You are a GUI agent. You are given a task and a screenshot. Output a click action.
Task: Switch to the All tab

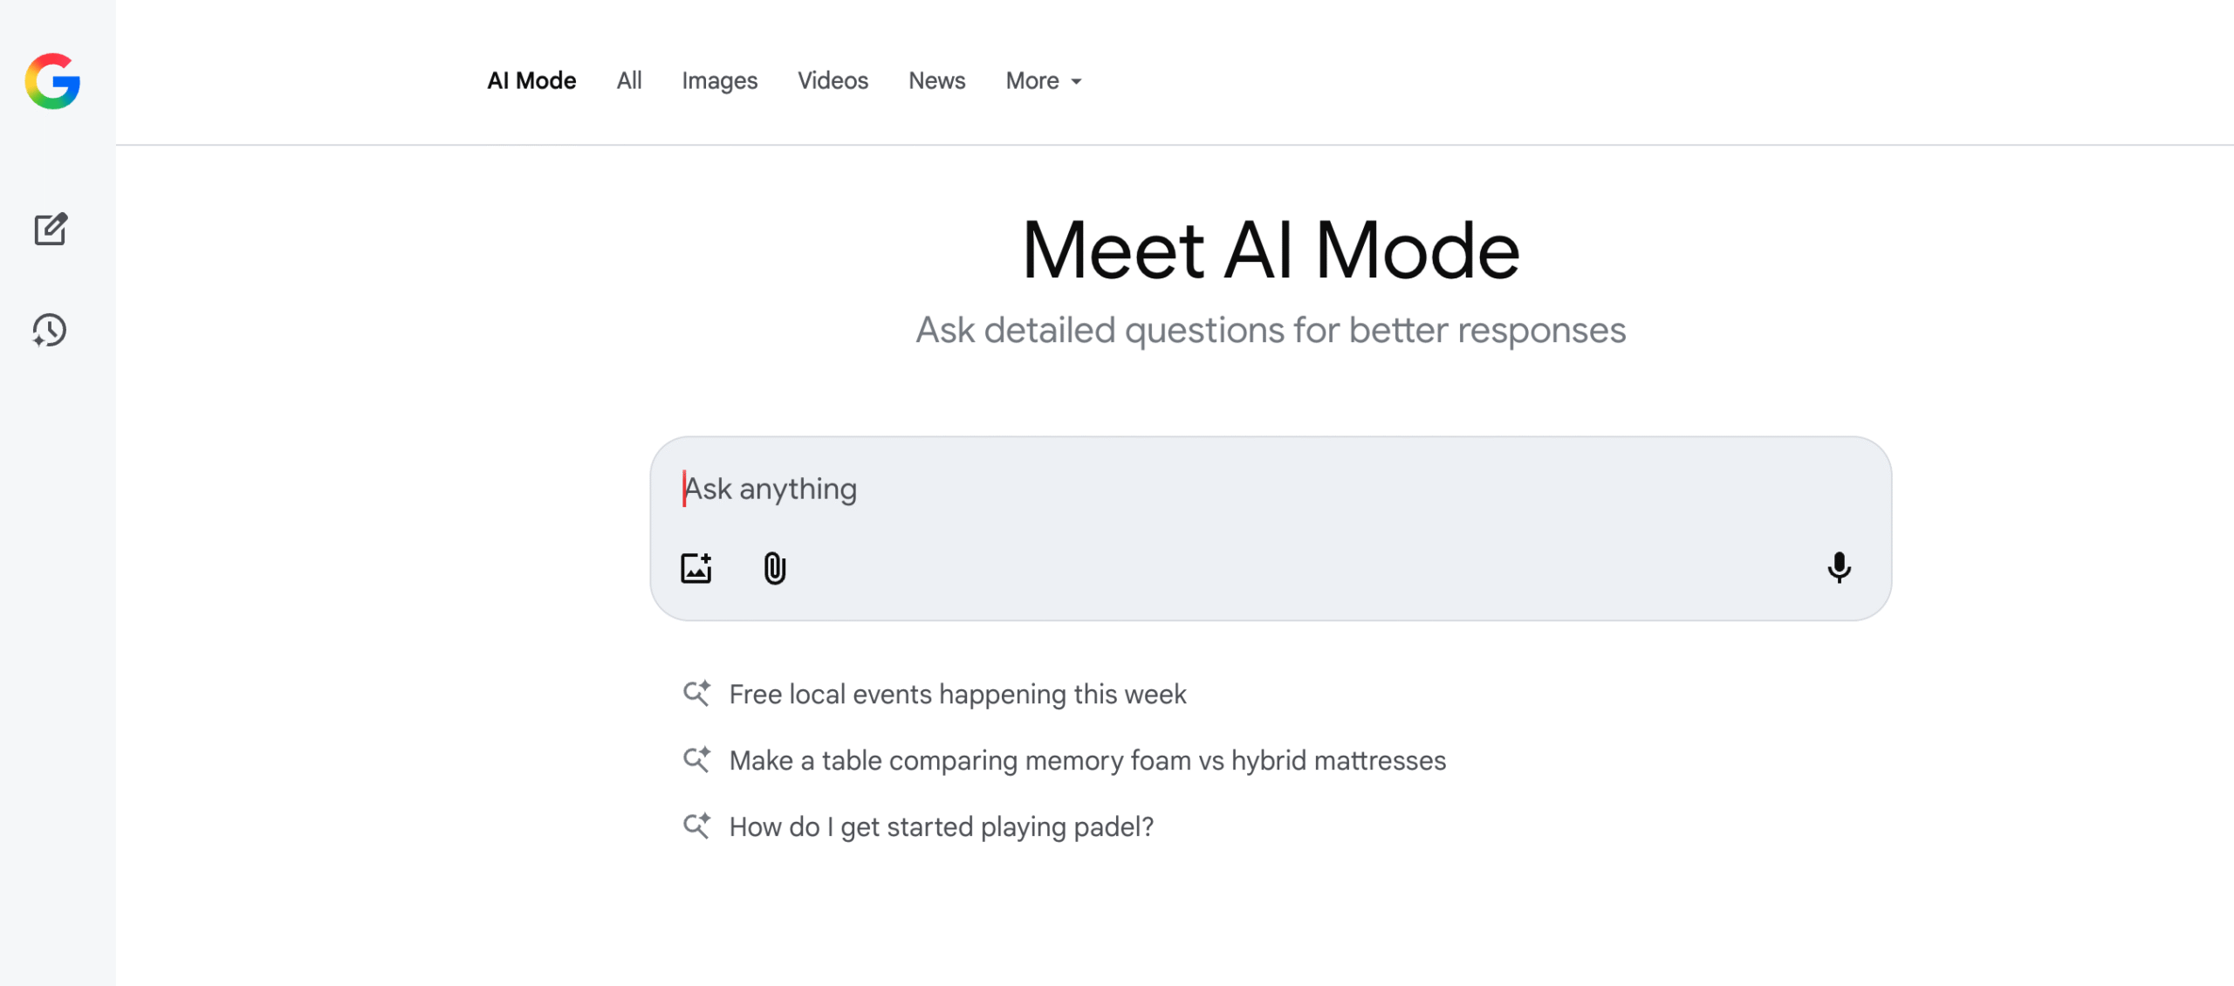628,81
